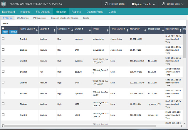This screenshot has width=188, height=130.
Task: Open the Owner column filter icon
Action: (x=82, y=29)
